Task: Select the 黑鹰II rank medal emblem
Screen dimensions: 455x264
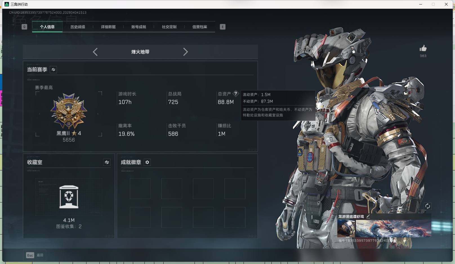Action: pos(68,112)
